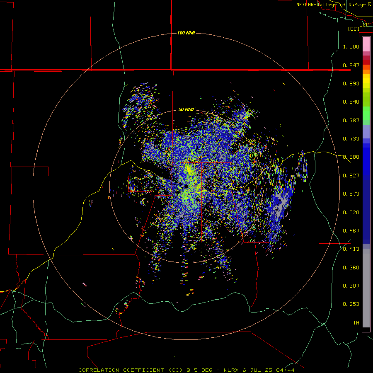Click the bright green color bar segment
Image resolution: width=373 pixels, height=373 pixels.
point(366,113)
